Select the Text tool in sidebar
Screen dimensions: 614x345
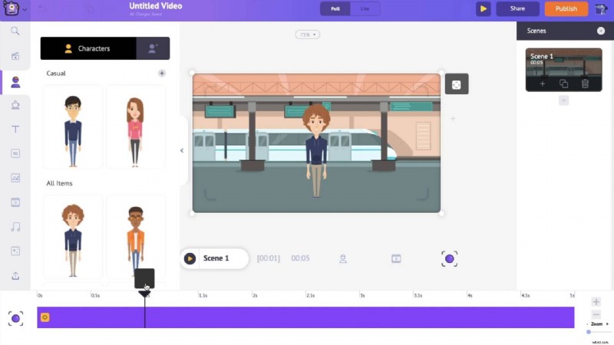pos(15,129)
